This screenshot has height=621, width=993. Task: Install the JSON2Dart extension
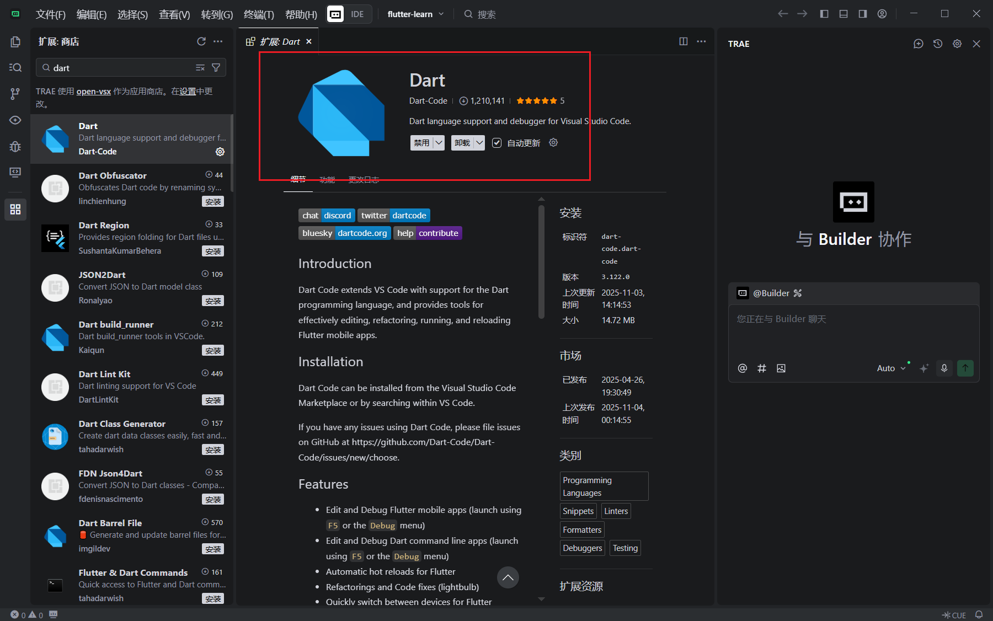pos(213,301)
